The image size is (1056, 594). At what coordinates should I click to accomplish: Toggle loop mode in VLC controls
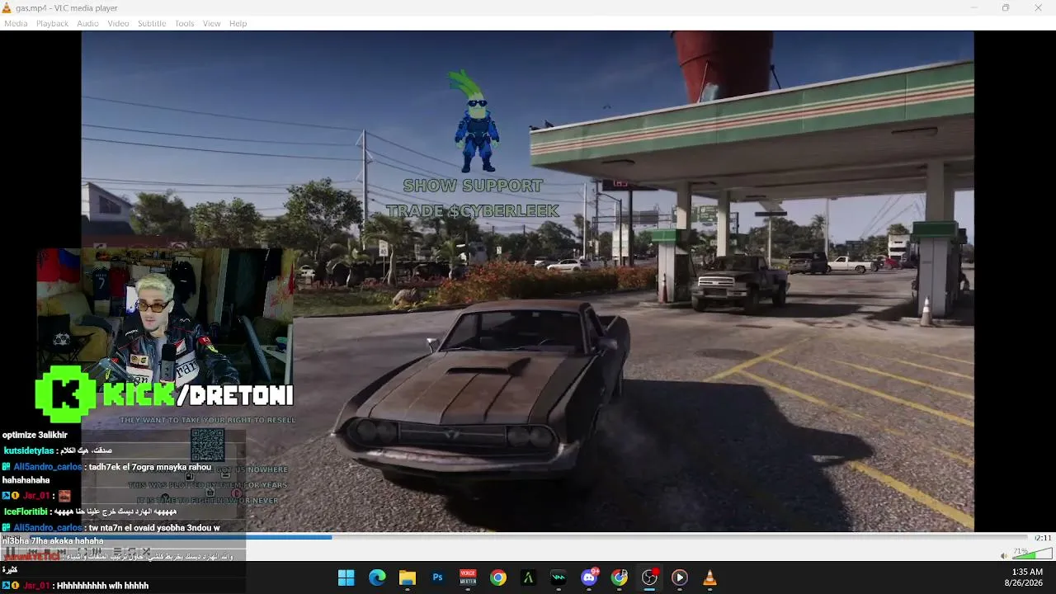tap(131, 552)
